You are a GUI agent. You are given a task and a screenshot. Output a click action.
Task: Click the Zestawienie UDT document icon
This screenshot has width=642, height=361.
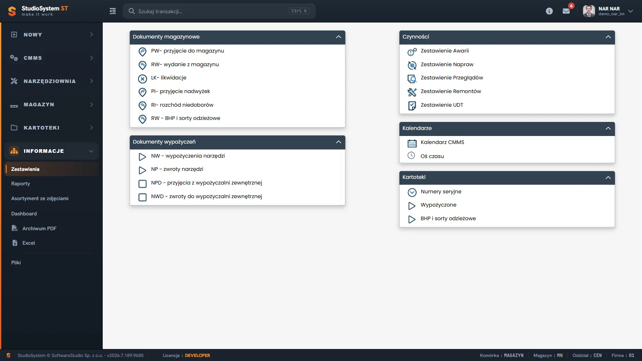point(412,105)
